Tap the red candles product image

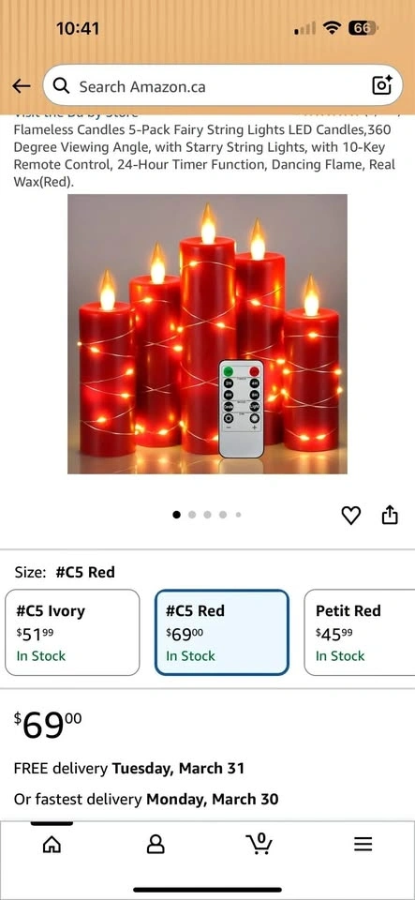[x=208, y=334]
